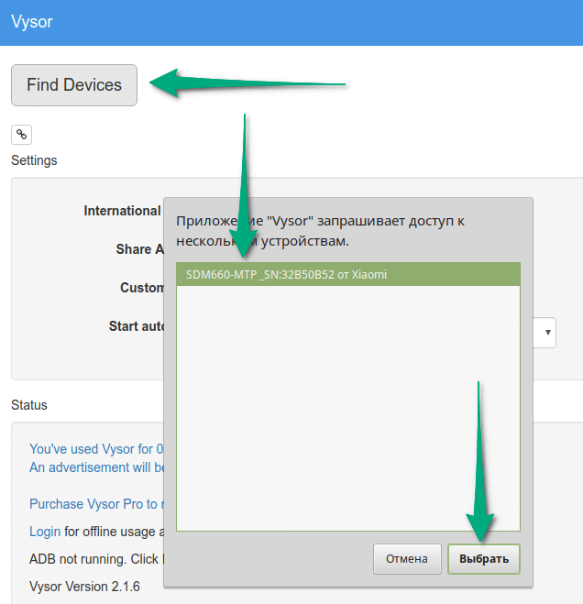The height and width of the screenshot is (604, 583).
Task: Click the International setting label
Action: pyautogui.click(x=122, y=211)
